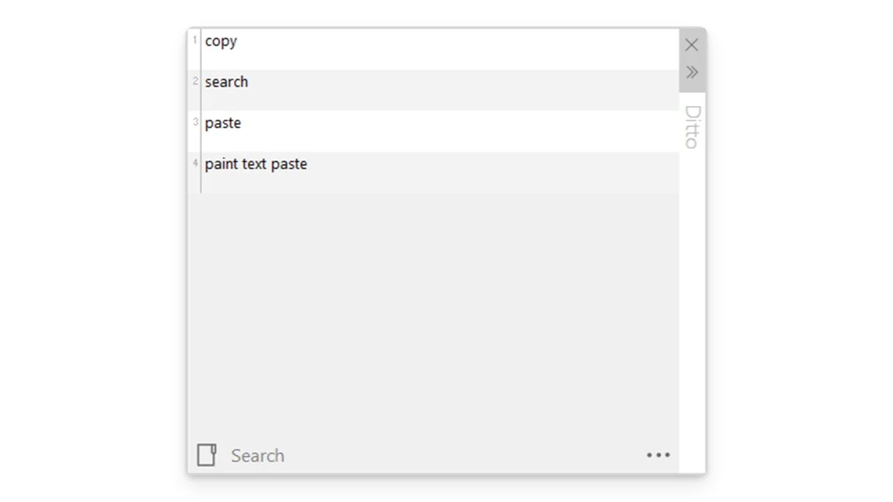Click the vertical "Ditto" title label
Screen dimensions: 893x502
[692, 126]
